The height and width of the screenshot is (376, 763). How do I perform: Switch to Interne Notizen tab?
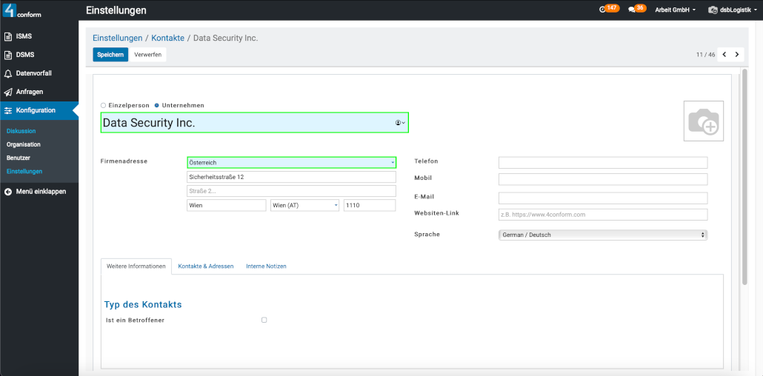click(266, 266)
